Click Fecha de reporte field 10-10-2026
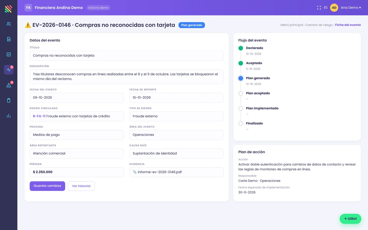 click(176, 98)
